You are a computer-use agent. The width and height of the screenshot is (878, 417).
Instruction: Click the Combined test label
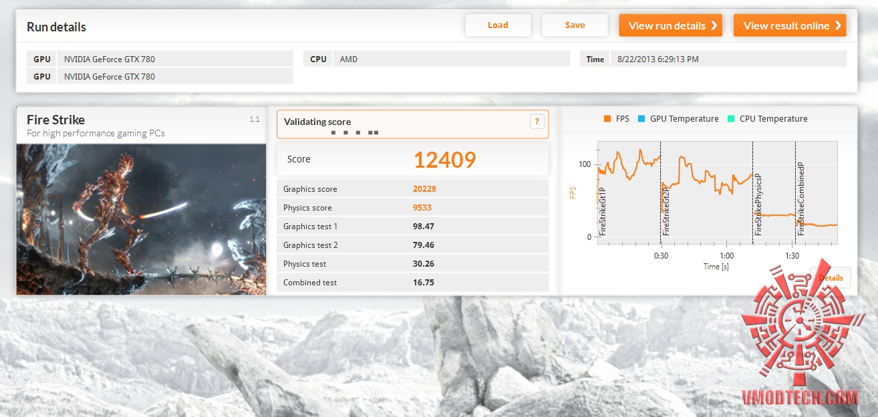coord(310,283)
